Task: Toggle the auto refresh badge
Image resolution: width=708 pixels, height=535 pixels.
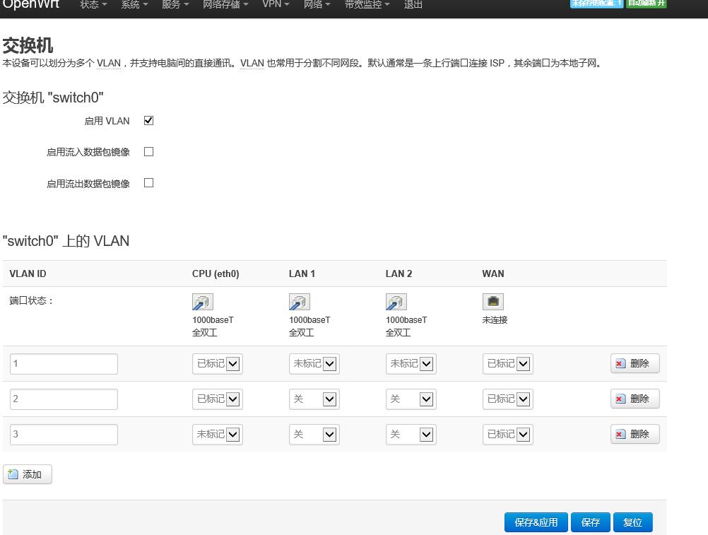Action: point(646,4)
